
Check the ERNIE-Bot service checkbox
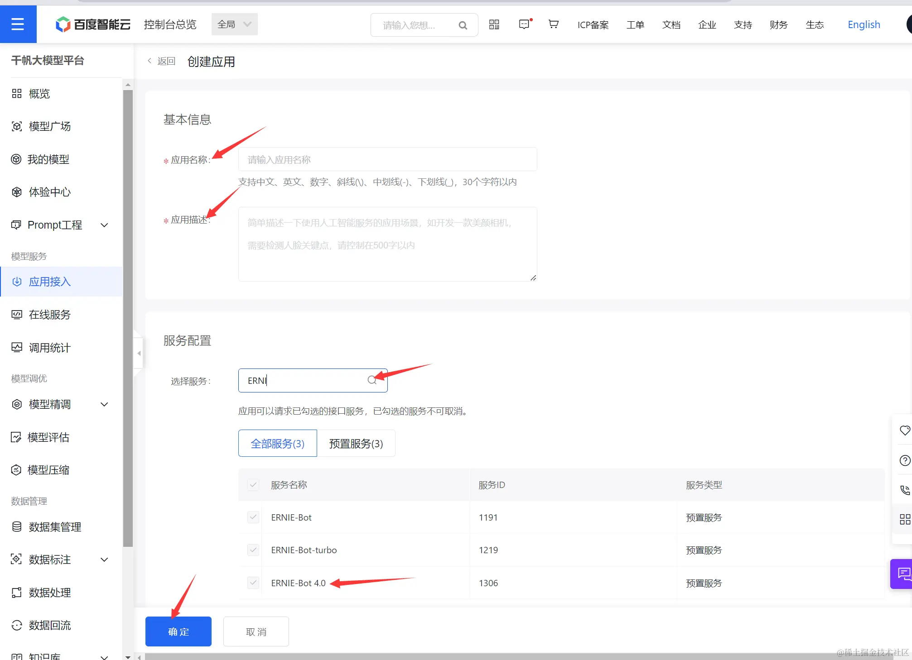tap(252, 517)
